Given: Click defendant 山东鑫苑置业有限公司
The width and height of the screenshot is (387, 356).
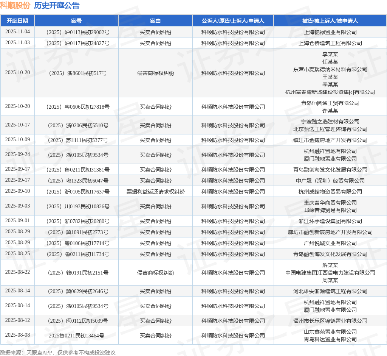Looking at the screenshot, I should [330, 332].
